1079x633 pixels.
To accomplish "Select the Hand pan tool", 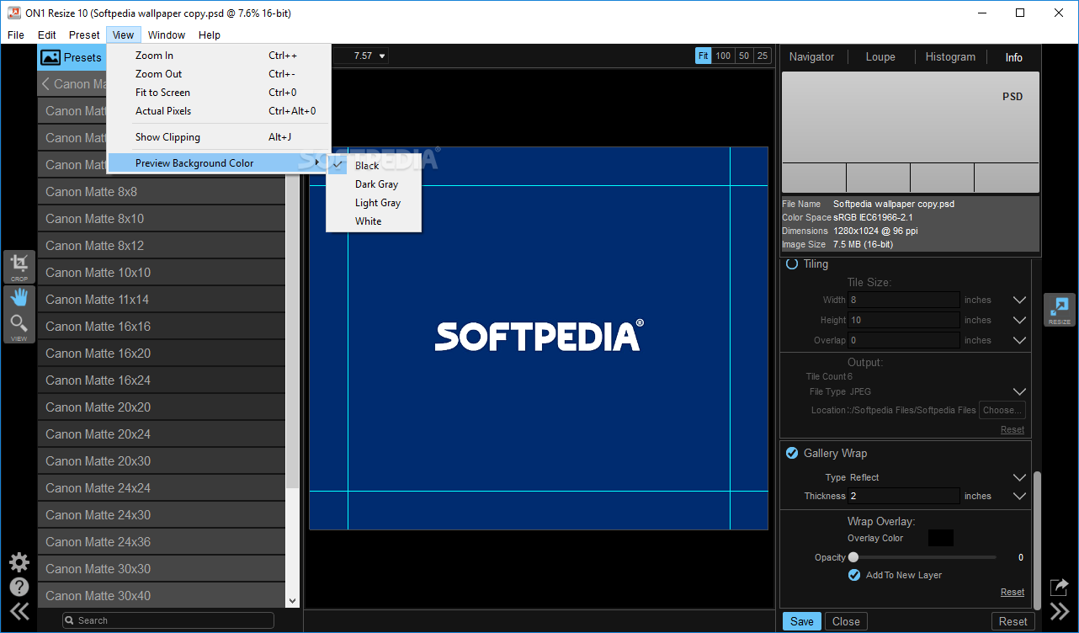I will pyautogui.click(x=19, y=298).
